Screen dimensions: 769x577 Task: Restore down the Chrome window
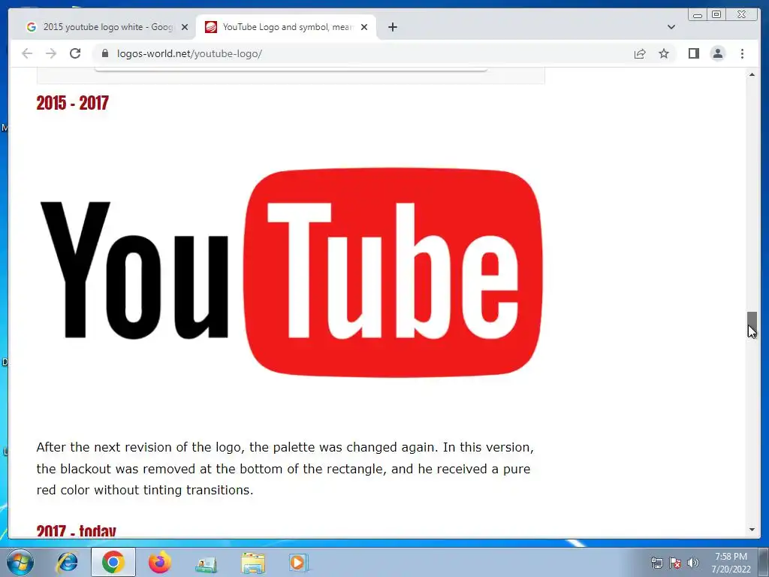(x=716, y=15)
